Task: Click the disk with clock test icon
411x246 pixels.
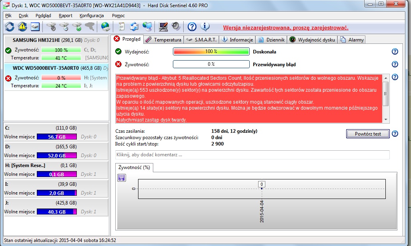Action: tap(64, 27)
